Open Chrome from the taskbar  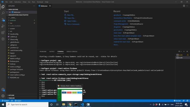tap(70, 104)
